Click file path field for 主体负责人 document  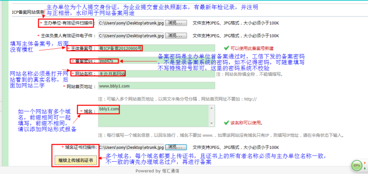pyautogui.click(x=131, y=35)
